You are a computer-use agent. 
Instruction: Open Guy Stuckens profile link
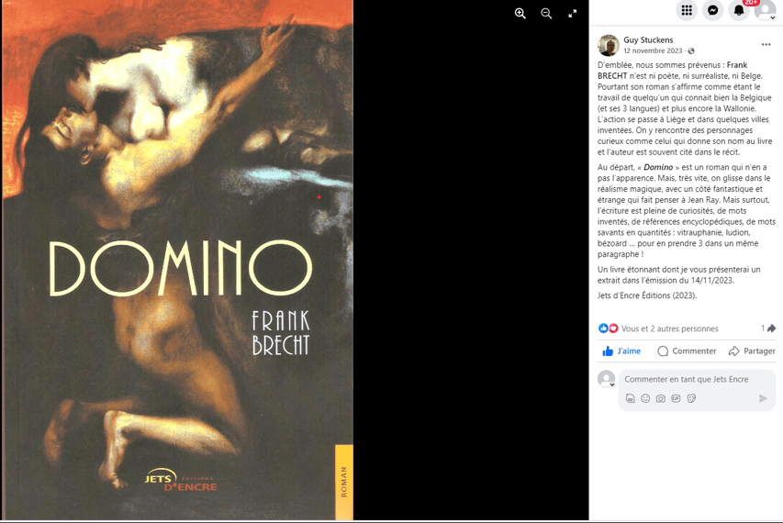(x=648, y=40)
